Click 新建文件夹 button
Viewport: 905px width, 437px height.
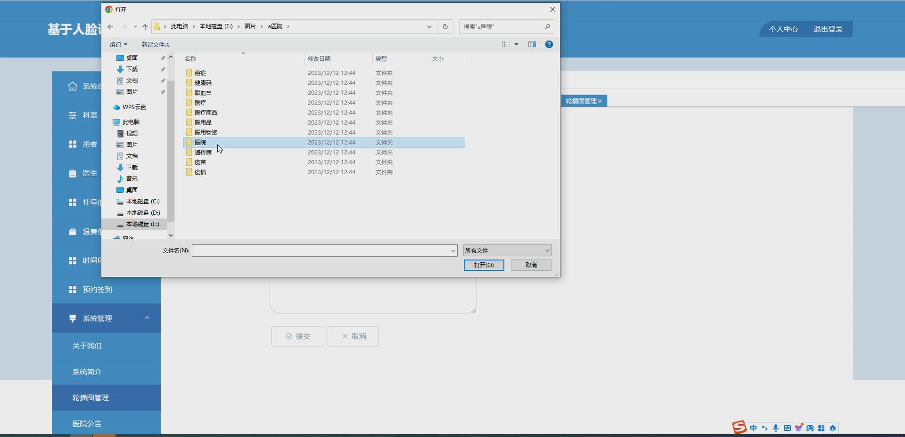coord(156,44)
